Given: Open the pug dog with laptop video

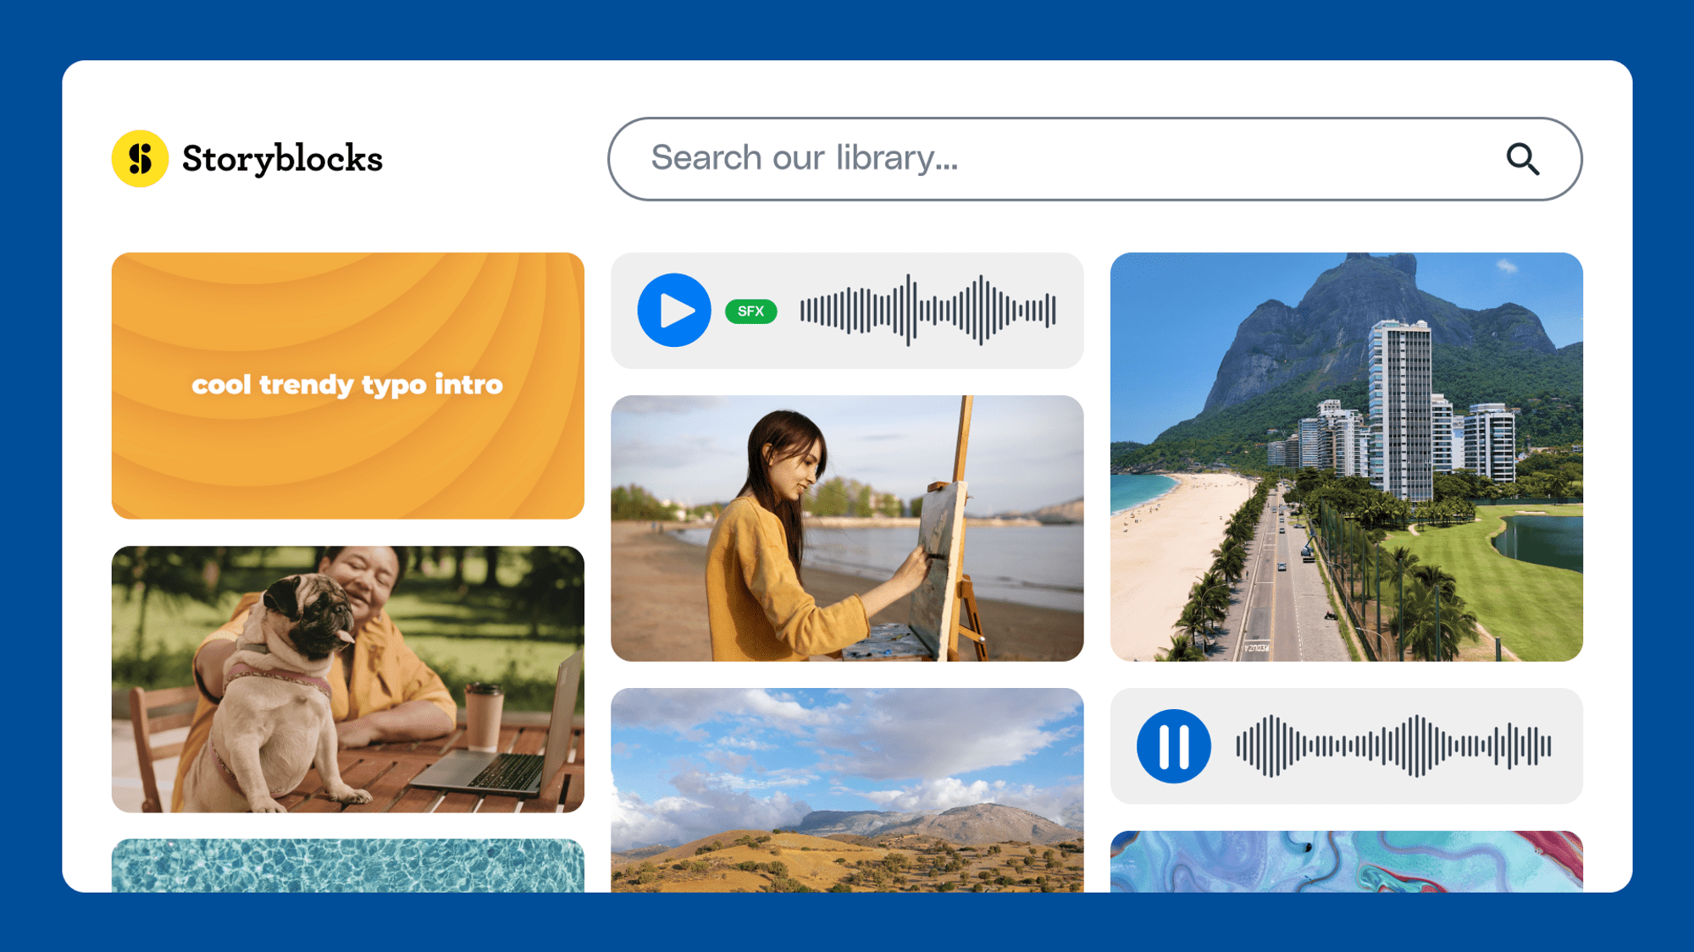Looking at the screenshot, I should click(x=347, y=679).
